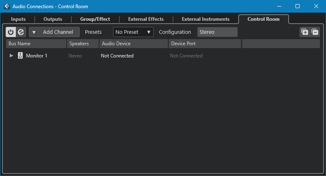Click the collapse all buses minus icon

pyautogui.click(x=315, y=32)
